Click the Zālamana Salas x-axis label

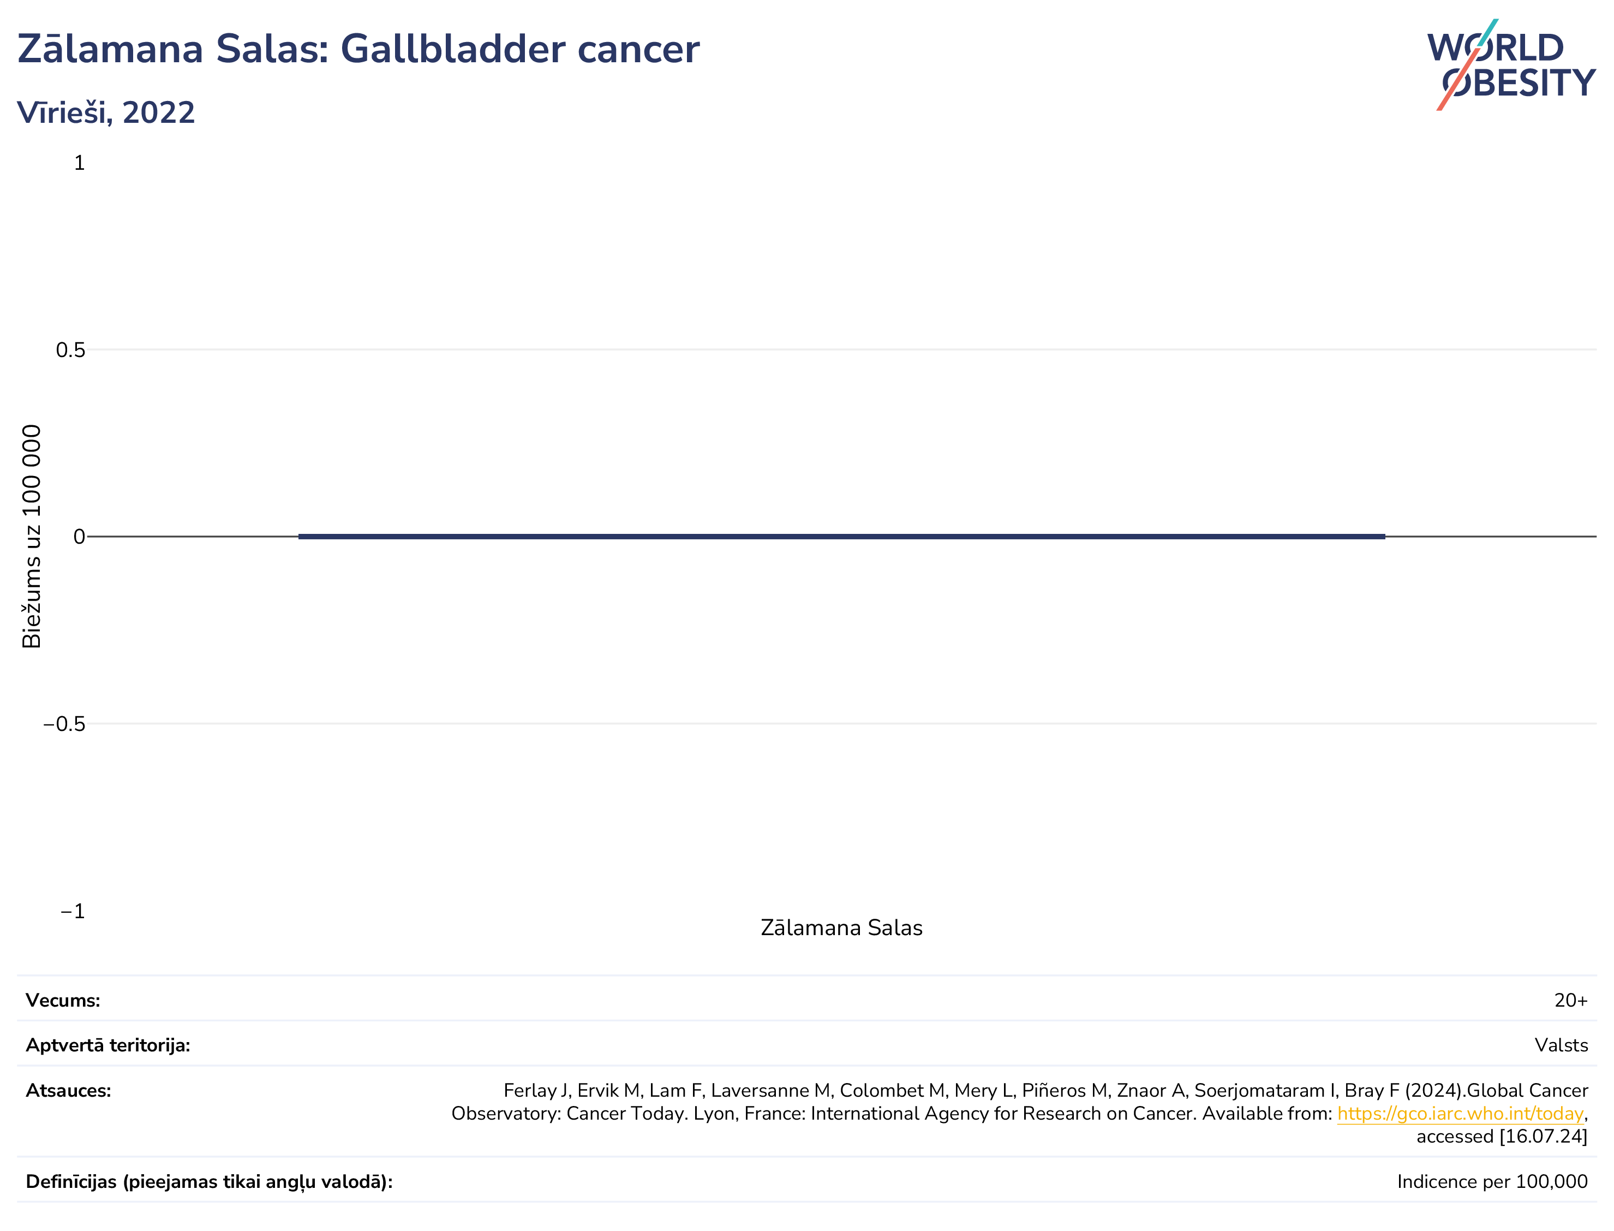pos(841,927)
